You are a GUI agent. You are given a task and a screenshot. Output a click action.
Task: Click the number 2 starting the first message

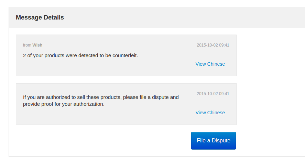(x=24, y=55)
